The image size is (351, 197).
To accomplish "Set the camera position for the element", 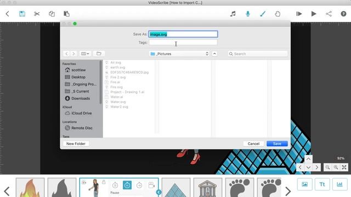I will pos(151,185).
